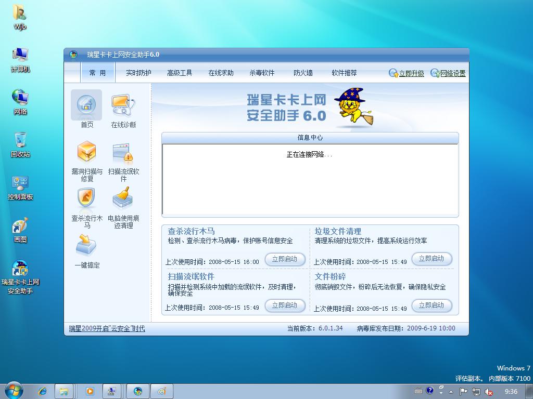Launch Internet Explorer from taskbar
This screenshot has width=533, height=399.
click(43, 391)
